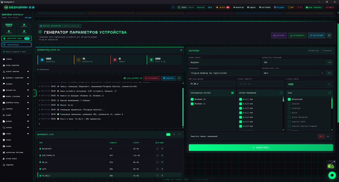Delete the CRM_PARAM_PC database
The width and height of the screenshot is (339, 182).
click(162, 155)
